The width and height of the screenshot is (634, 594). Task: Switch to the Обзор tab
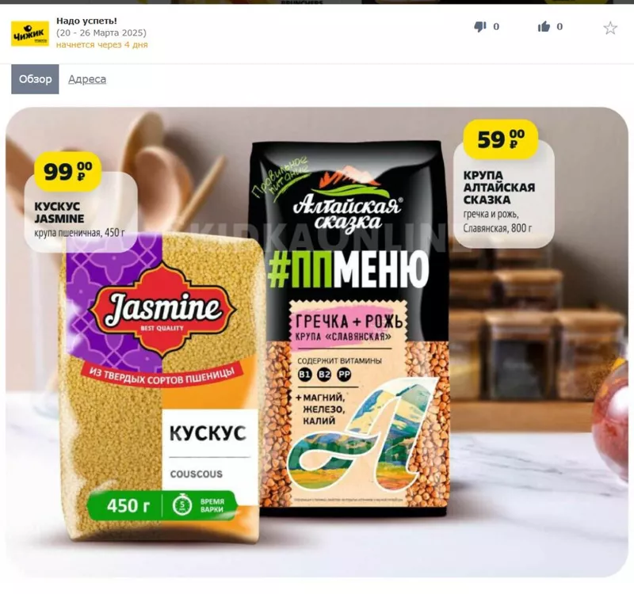click(x=35, y=79)
